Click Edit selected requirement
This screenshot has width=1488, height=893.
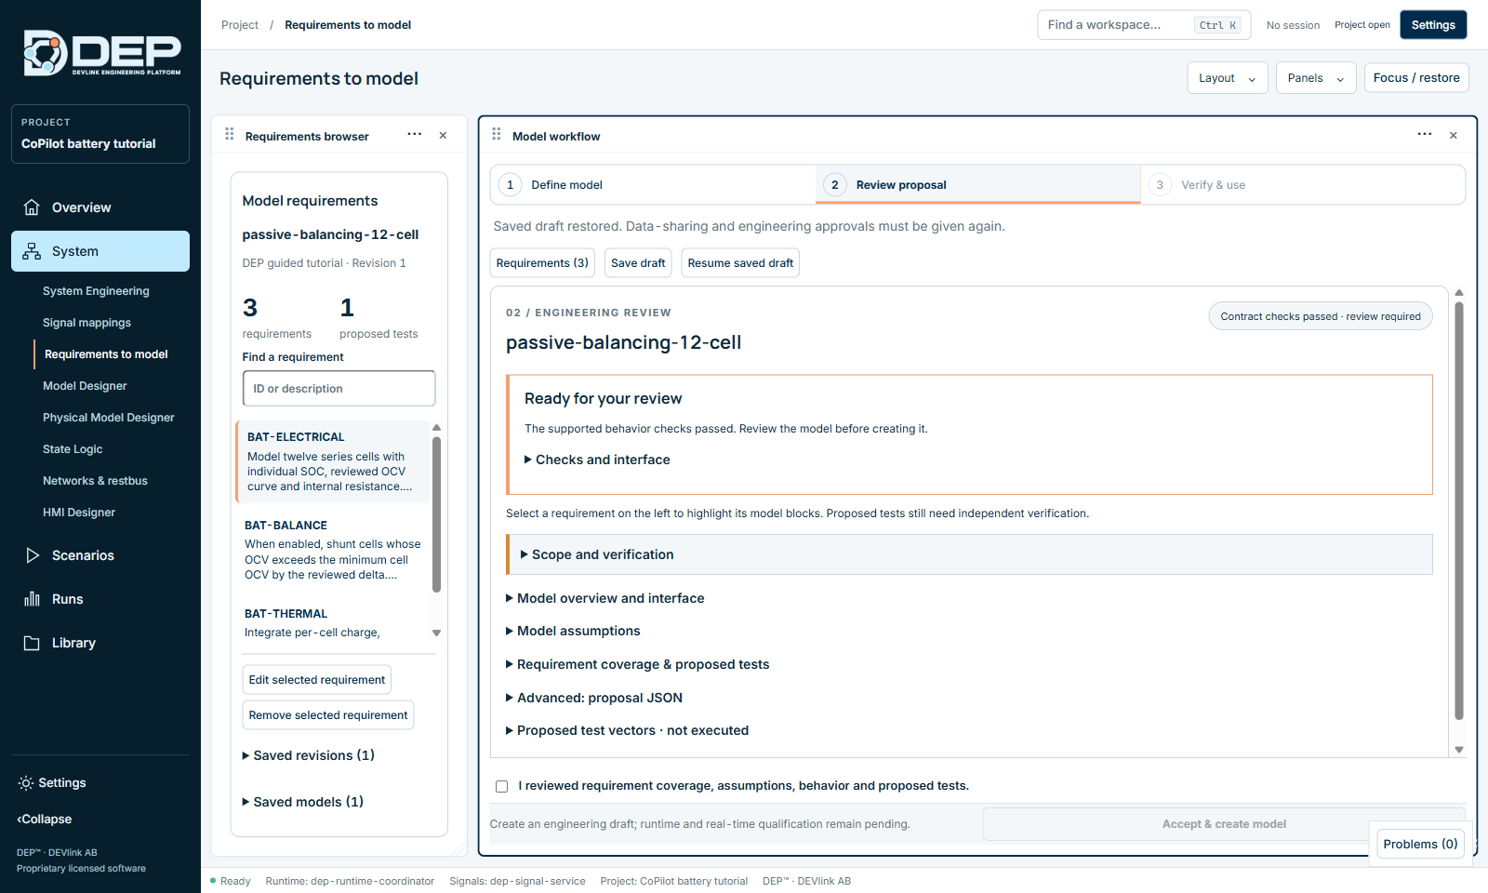(x=317, y=680)
